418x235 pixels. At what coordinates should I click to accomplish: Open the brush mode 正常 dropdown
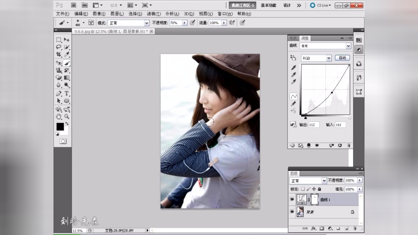(147, 23)
